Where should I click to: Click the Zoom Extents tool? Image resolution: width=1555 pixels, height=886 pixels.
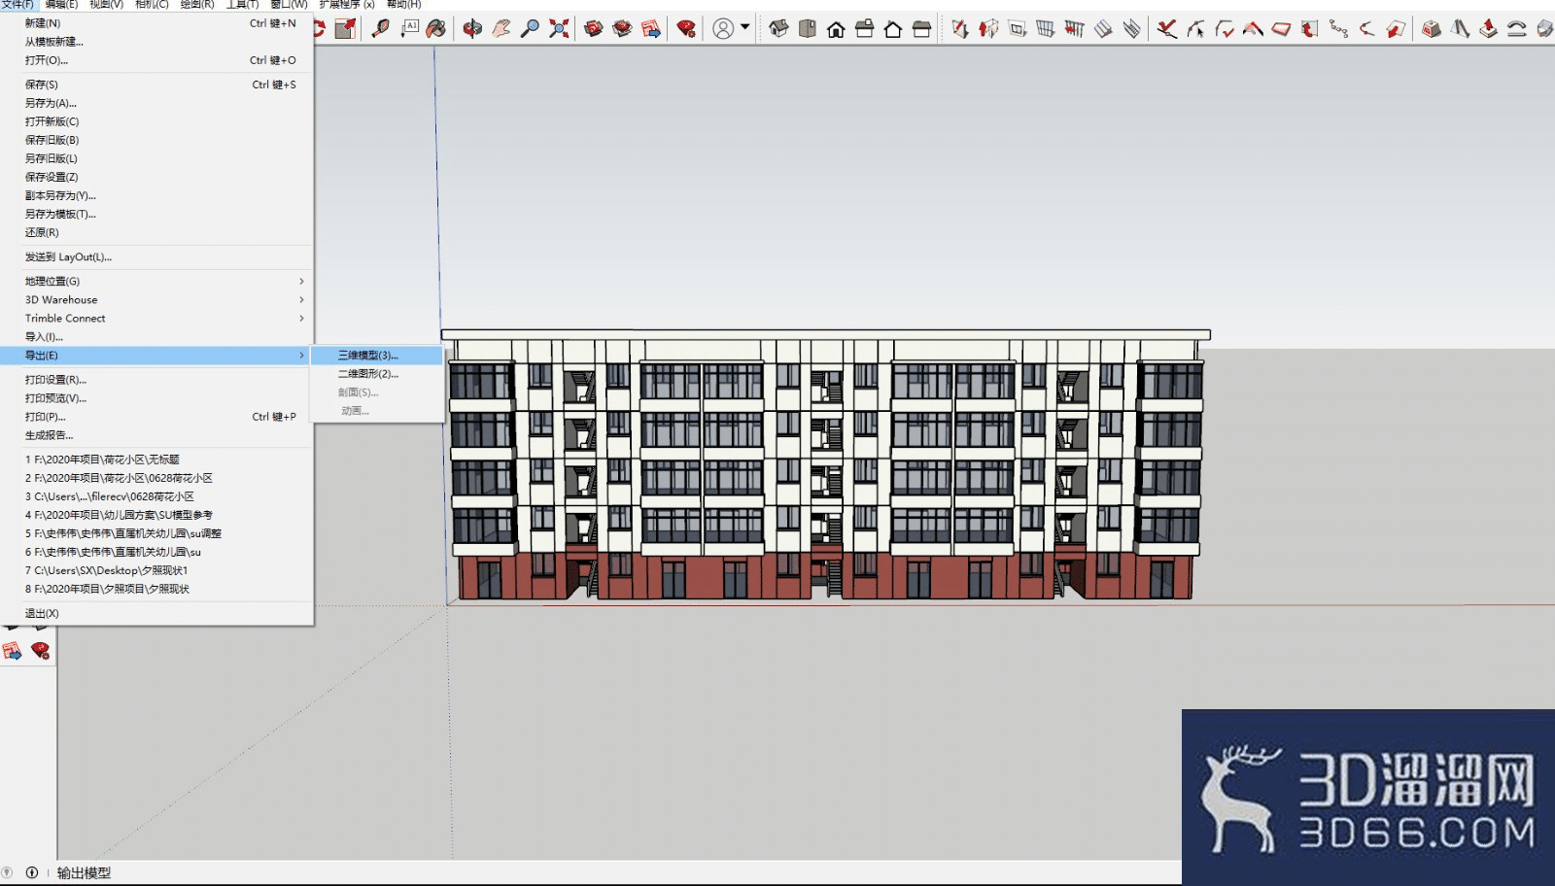[x=559, y=29]
